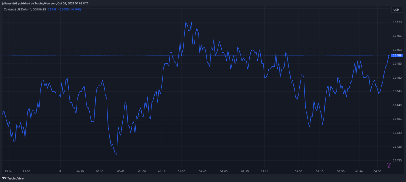Select the 23:14 time axis label

(8, 171)
